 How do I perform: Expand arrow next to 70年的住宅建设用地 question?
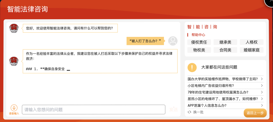coord(262,92)
